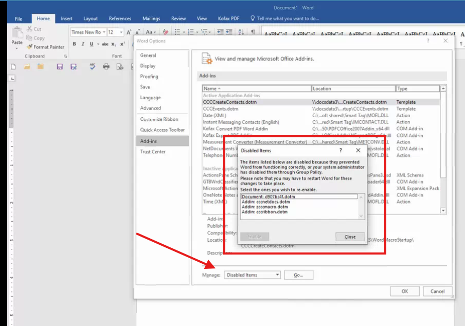Viewport: 465px width, 326px height.
Task: Switch to the Insert ribbon tab
Action: click(66, 19)
